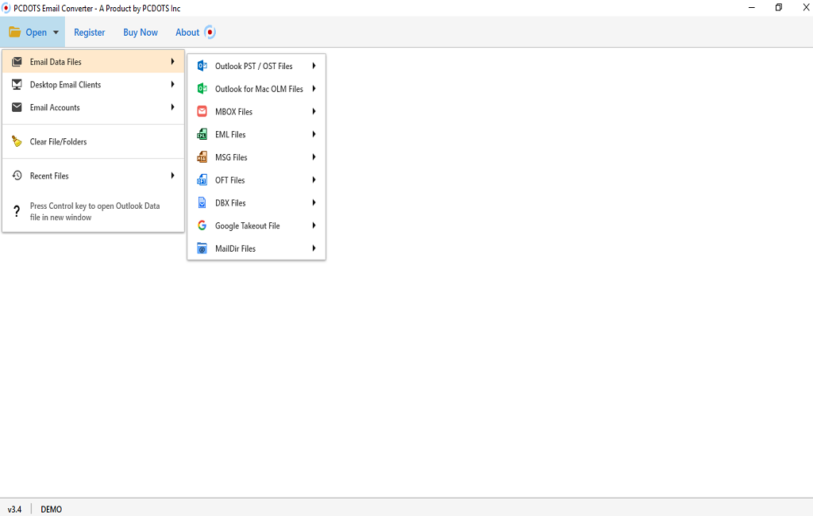The height and width of the screenshot is (516, 813).
Task: Expand Outlook PST / OST Files arrow
Action: coord(314,66)
